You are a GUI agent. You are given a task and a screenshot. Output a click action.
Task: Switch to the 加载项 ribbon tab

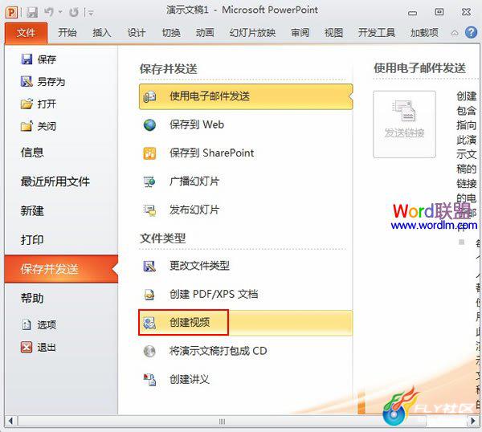424,33
